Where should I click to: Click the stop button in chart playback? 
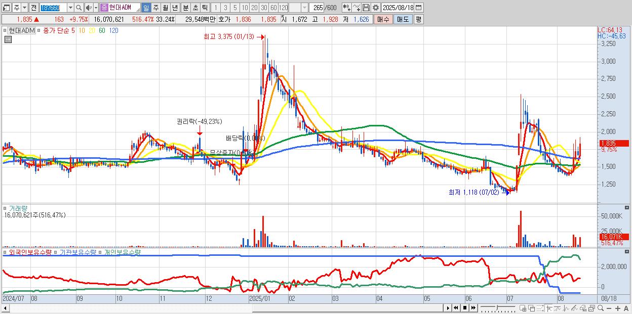[x=465, y=307]
